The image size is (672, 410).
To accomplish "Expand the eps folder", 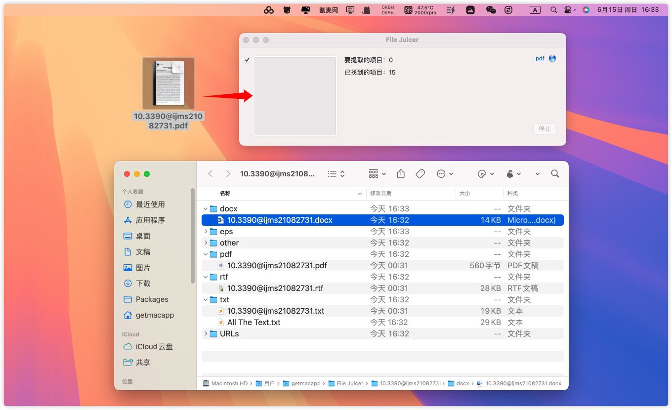I will (206, 232).
